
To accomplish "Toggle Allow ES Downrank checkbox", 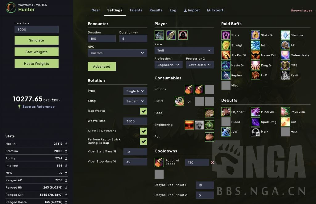I will point(143,131).
